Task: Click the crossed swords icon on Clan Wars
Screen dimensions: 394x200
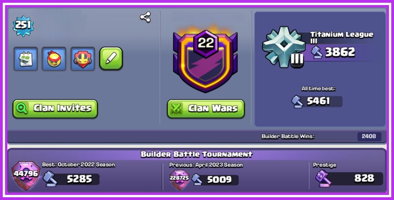Action: click(x=176, y=109)
